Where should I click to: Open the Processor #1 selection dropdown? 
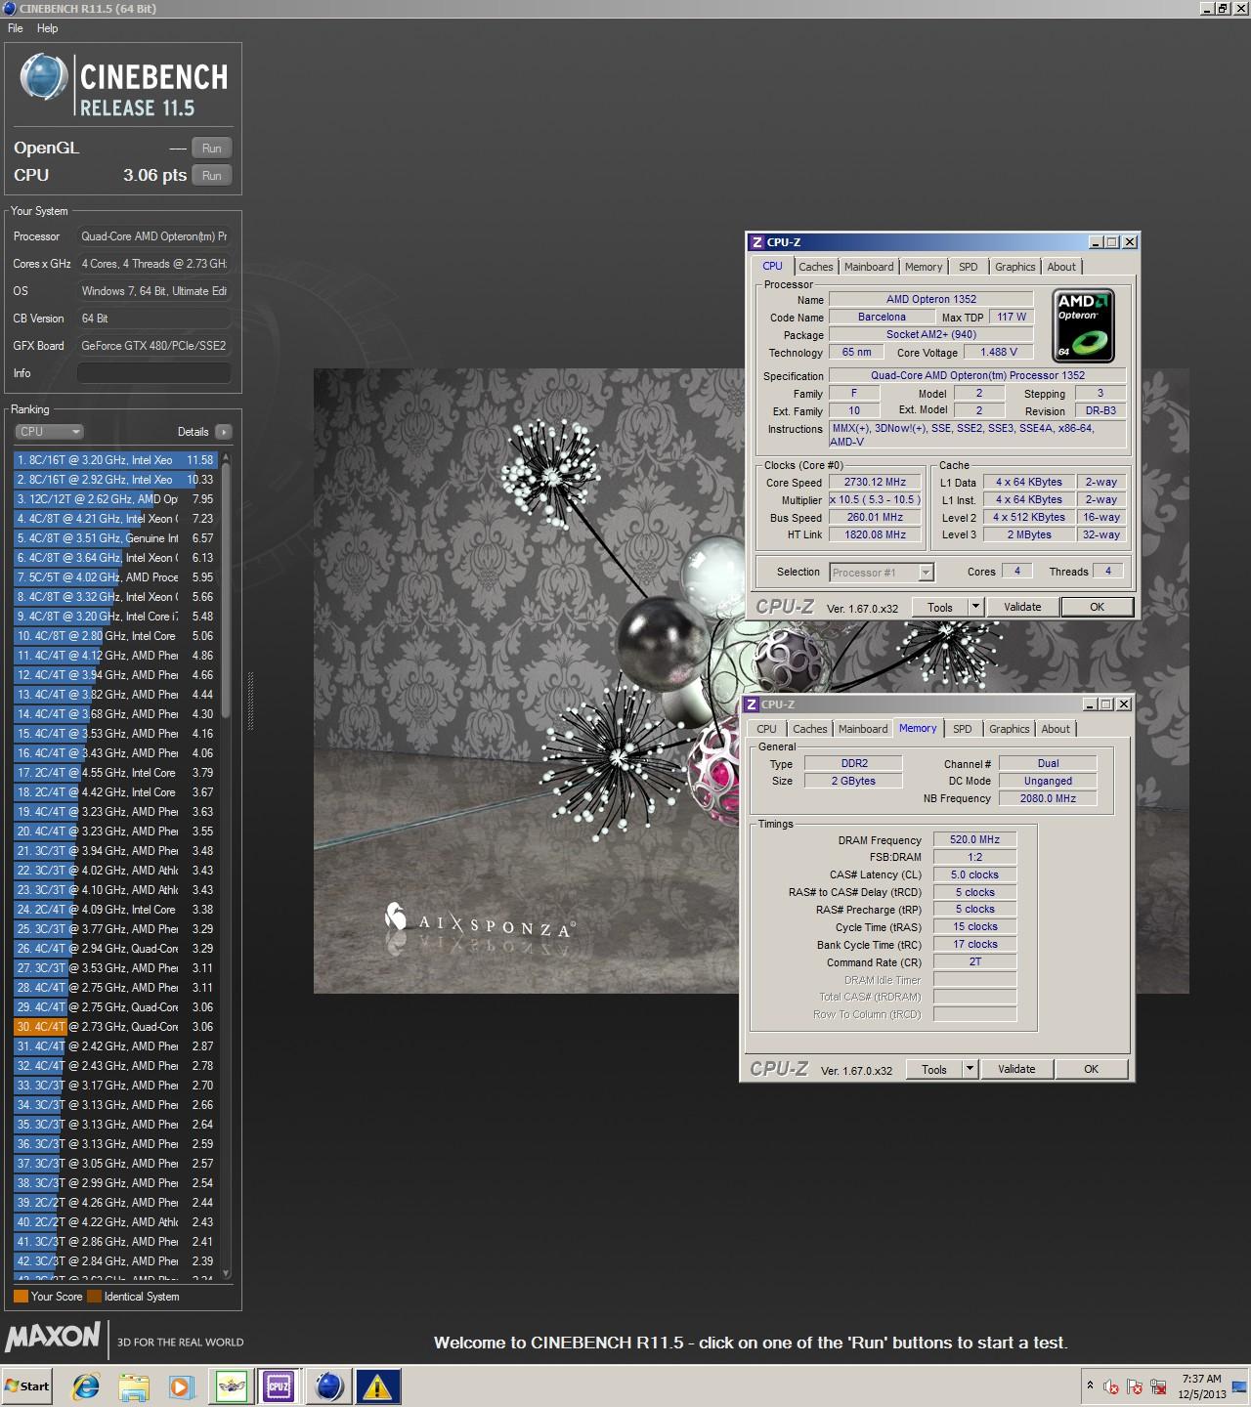pyautogui.click(x=882, y=573)
